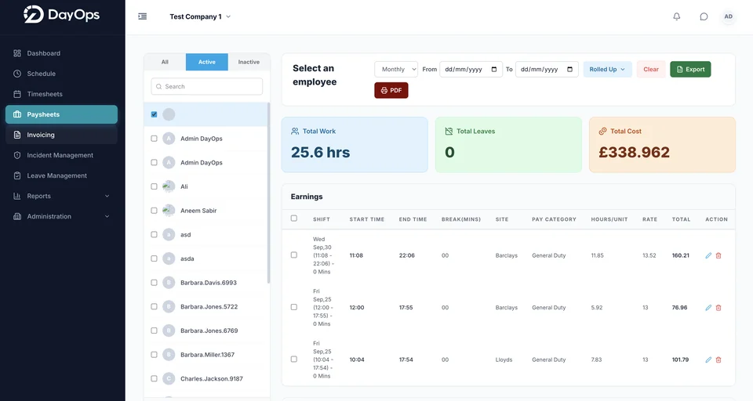
Task: Open the Test Company 1 dropdown
Action: 200,16
